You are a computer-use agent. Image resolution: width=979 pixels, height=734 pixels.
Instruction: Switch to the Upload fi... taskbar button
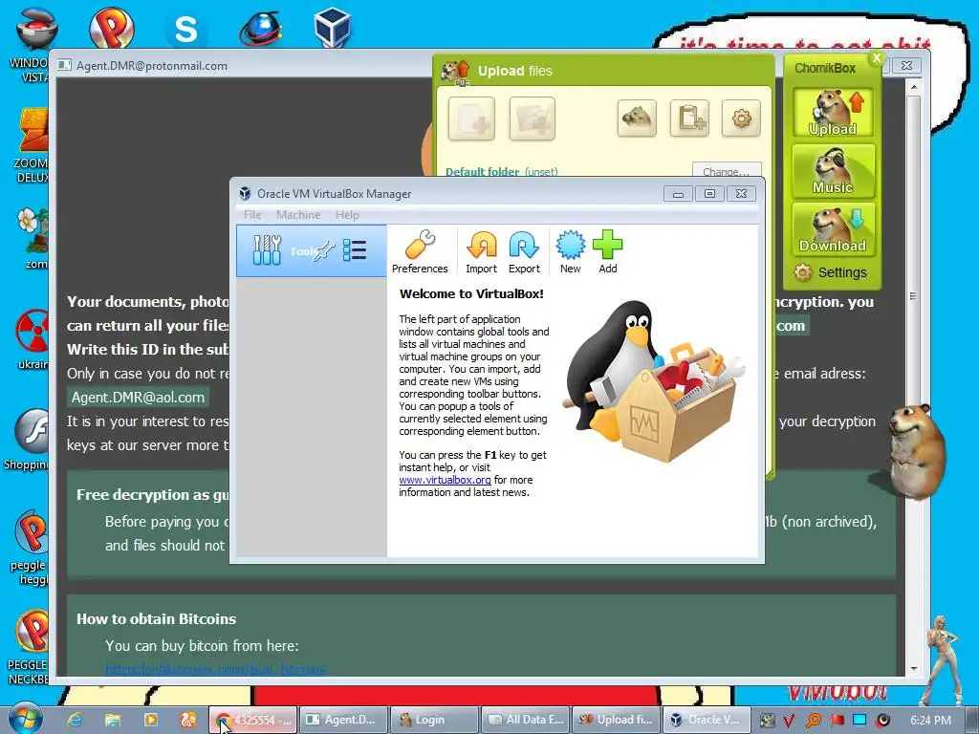point(618,720)
